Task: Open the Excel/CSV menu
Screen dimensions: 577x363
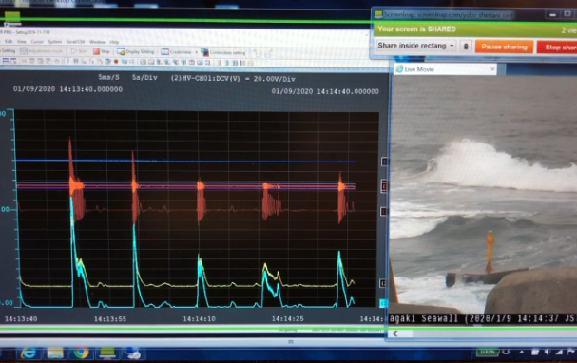Action: (x=75, y=42)
